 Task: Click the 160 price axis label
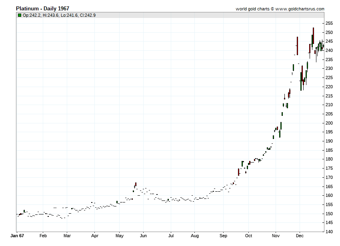pos(329,195)
